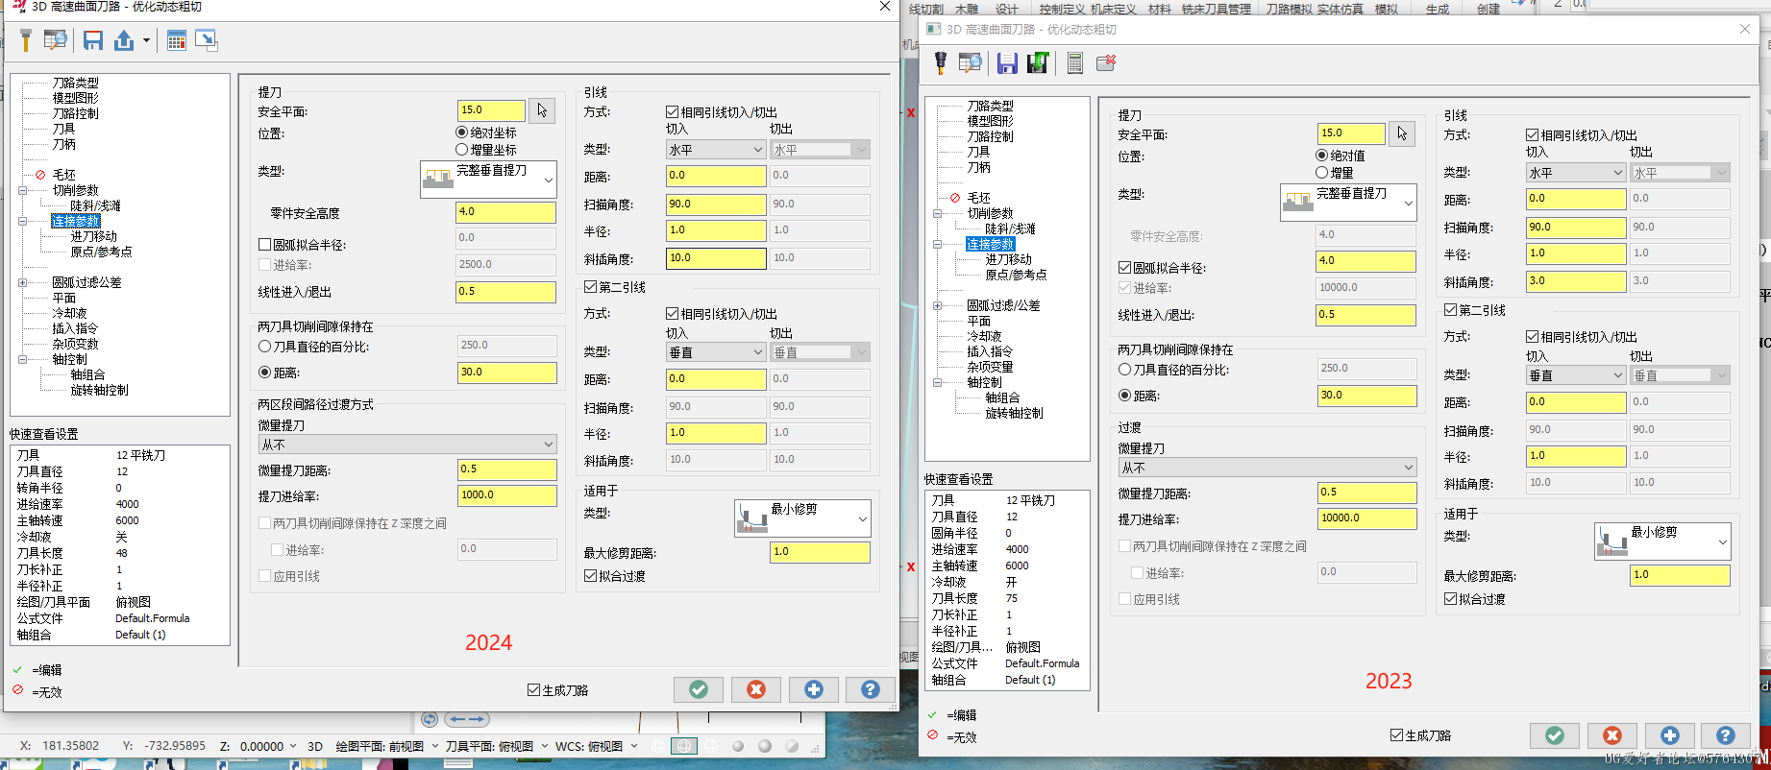Collapse 切削参数 tree node in left dialog
Image resolution: width=1771 pixels, height=770 pixels.
[23, 190]
